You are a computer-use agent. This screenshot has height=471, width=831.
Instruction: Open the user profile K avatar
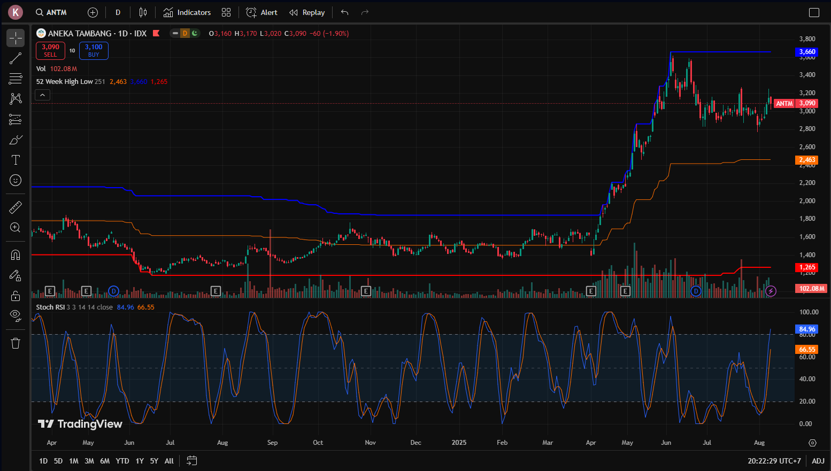[x=16, y=12]
